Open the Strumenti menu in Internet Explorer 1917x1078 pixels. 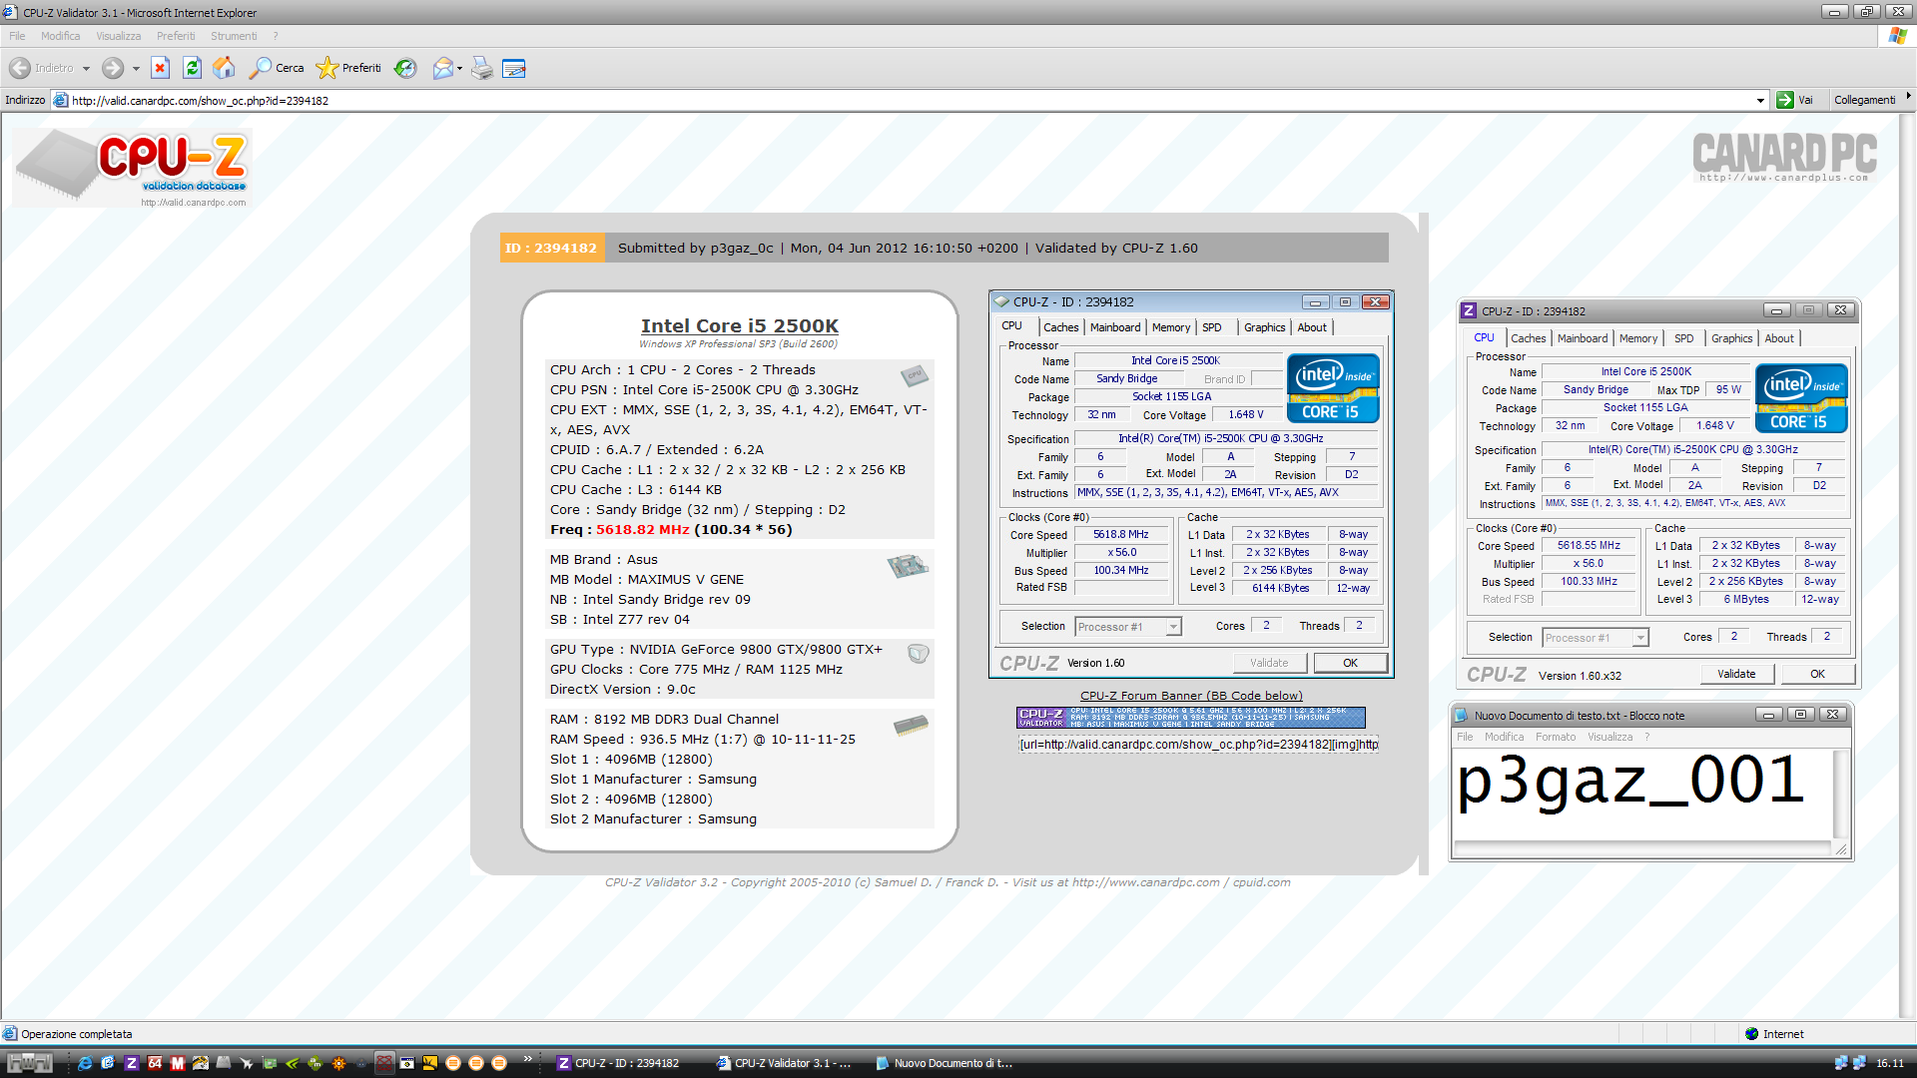[234, 36]
